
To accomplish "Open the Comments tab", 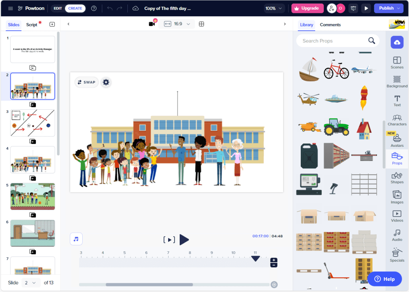I will (x=330, y=25).
